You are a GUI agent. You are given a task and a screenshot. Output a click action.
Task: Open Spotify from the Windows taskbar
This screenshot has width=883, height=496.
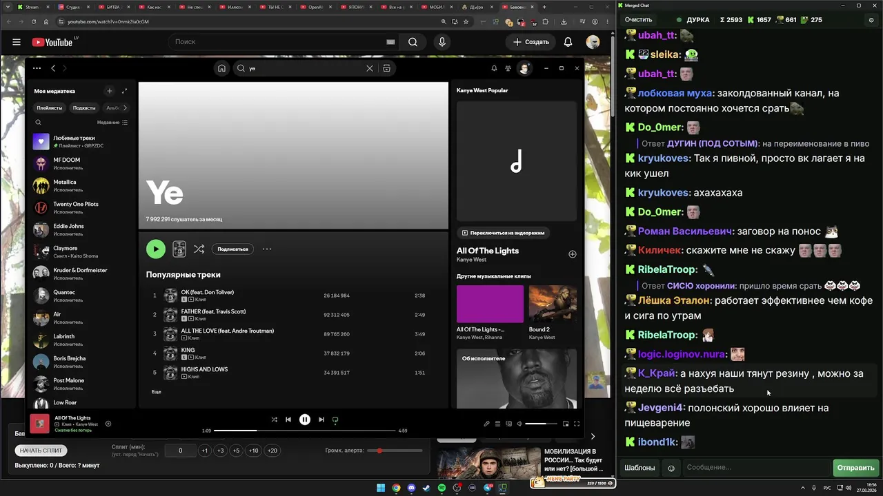coord(442,488)
